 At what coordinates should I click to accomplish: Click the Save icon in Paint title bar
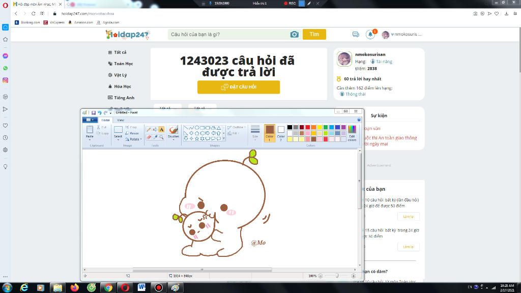94,112
